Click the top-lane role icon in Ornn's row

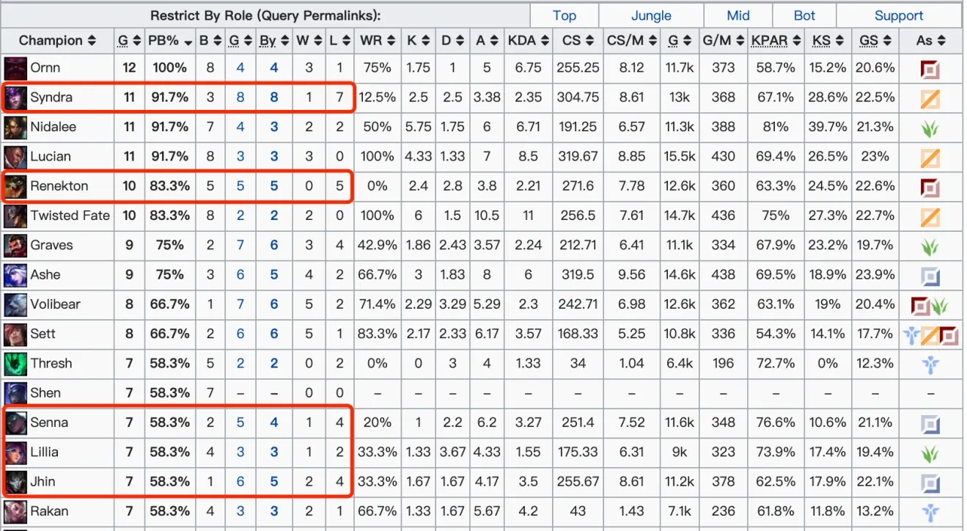[930, 70]
